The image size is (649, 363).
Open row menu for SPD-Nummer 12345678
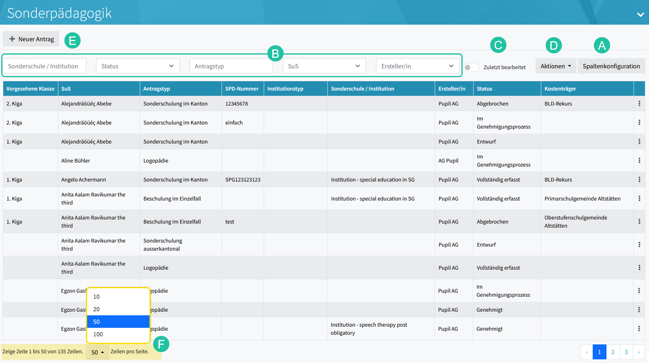639,103
